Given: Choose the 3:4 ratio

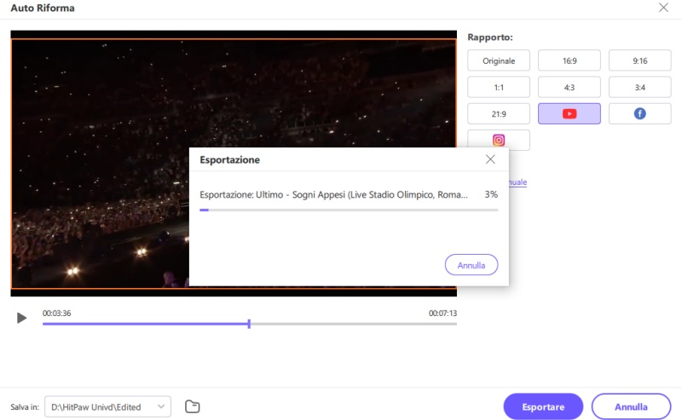Looking at the screenshot, I should 639,88.
